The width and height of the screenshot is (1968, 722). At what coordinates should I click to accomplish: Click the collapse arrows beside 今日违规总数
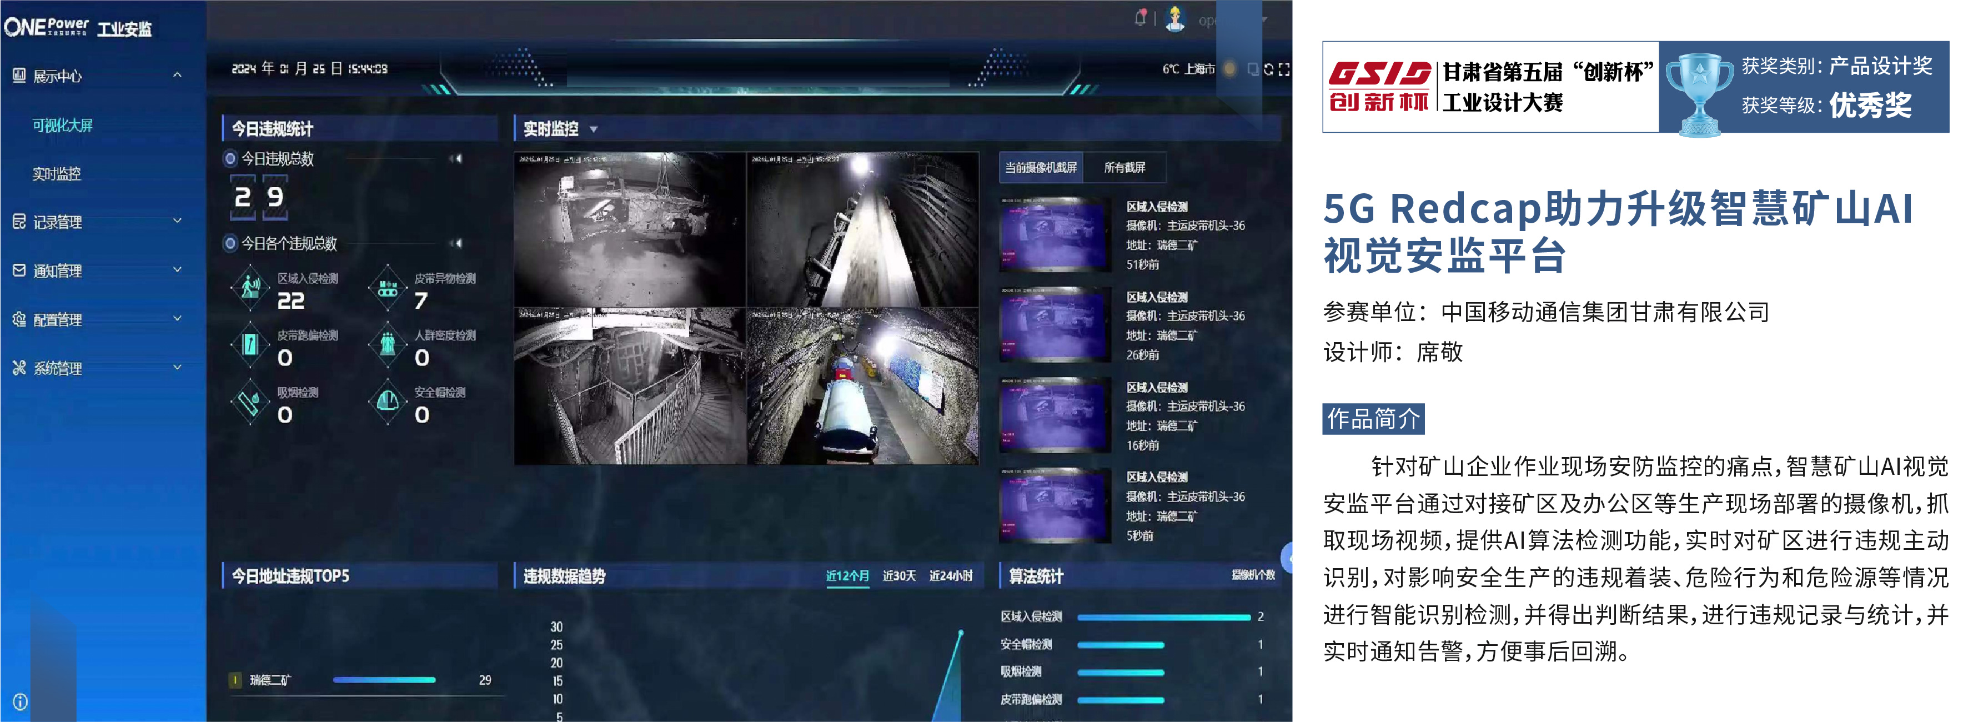click(x=456, y=159)
